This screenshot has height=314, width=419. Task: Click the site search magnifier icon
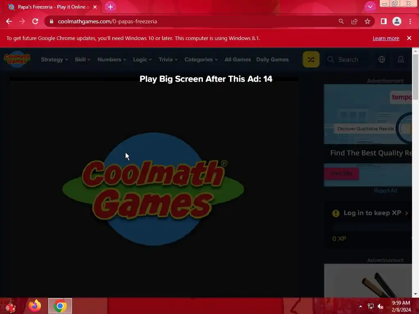click(x=331, y=59)
